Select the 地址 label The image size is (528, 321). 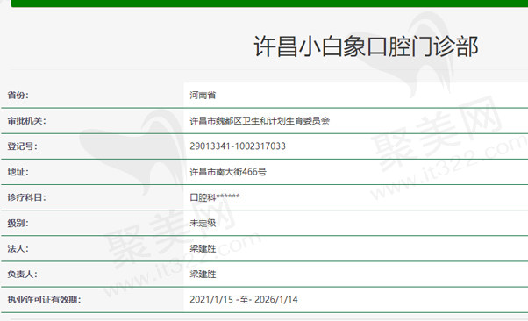coord(18,172)
